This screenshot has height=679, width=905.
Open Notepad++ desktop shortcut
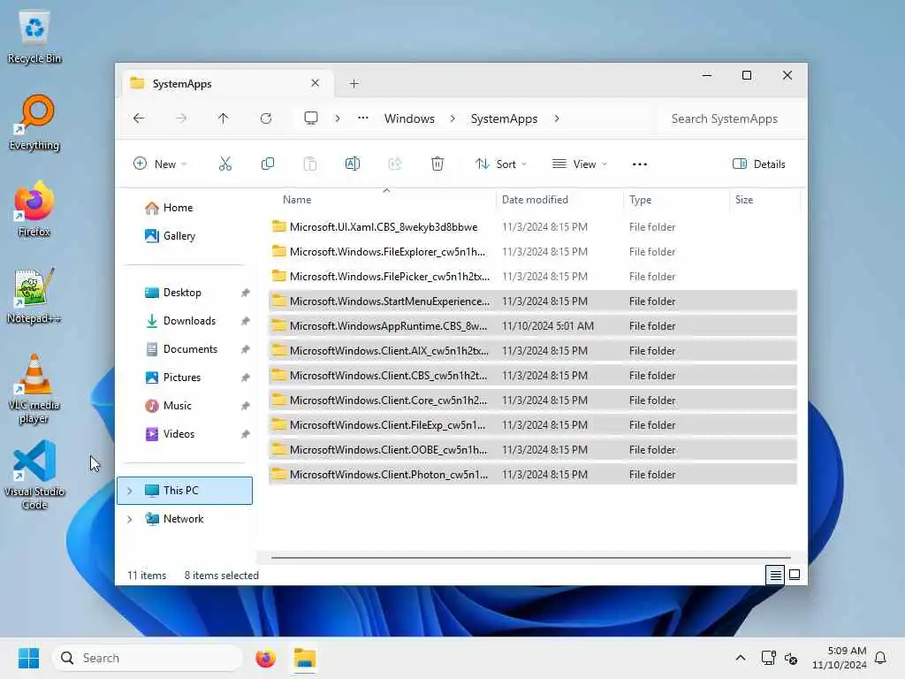(x=34, y=296)
